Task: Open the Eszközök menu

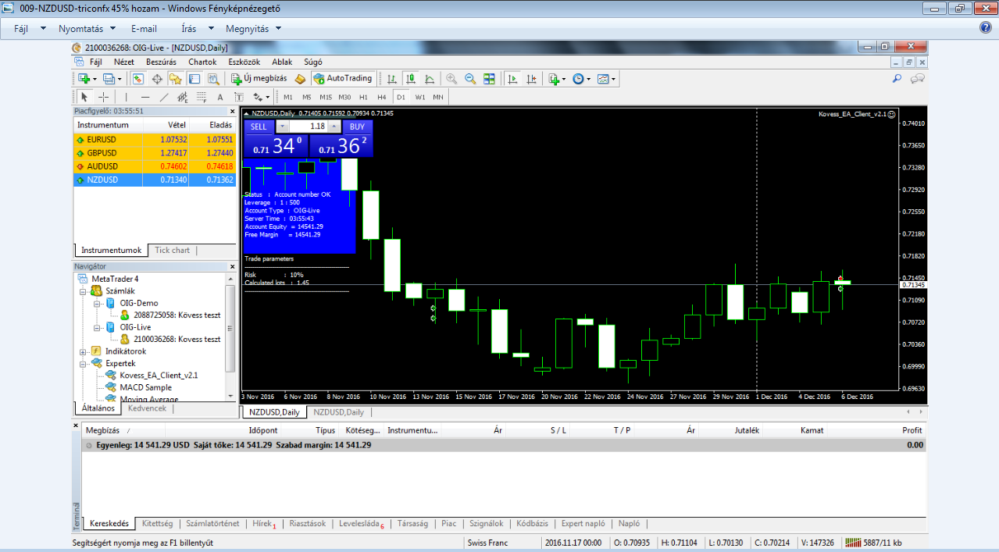Action: 243,62
